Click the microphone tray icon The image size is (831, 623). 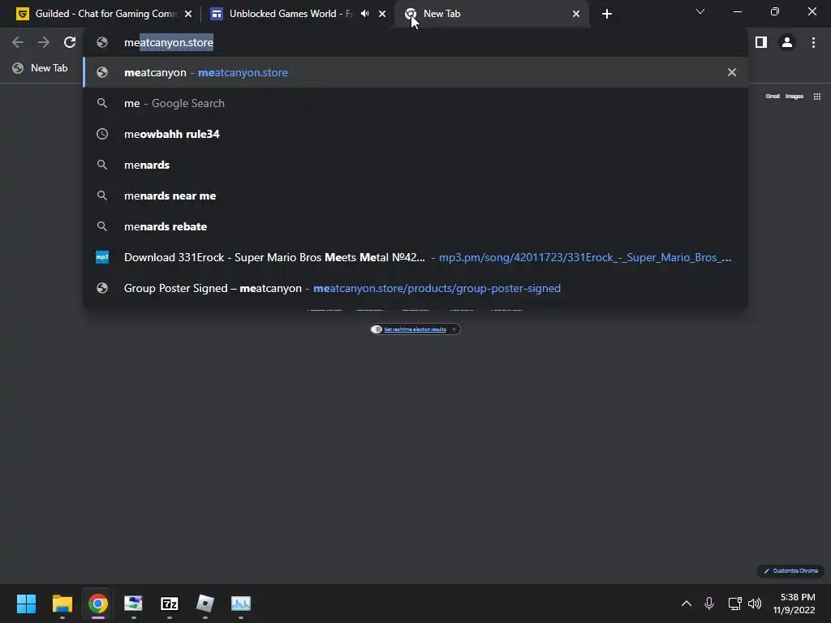coord(709,604)
